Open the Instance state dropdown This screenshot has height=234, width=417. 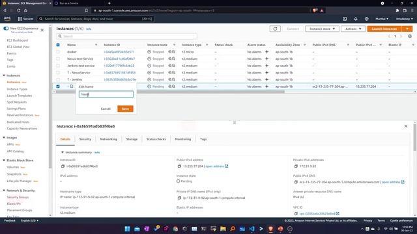(322, 29)
